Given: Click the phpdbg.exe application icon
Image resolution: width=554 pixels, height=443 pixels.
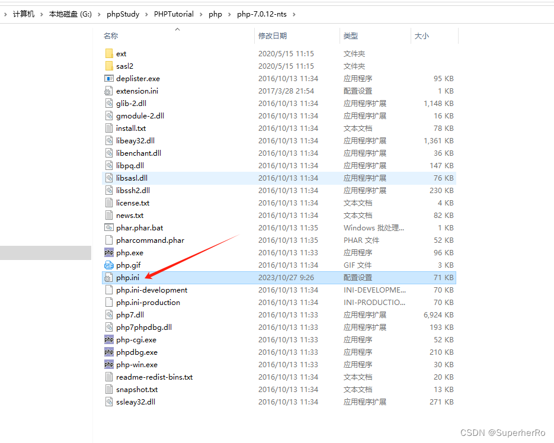Looking at the screenshot, I should click(109, 352).
